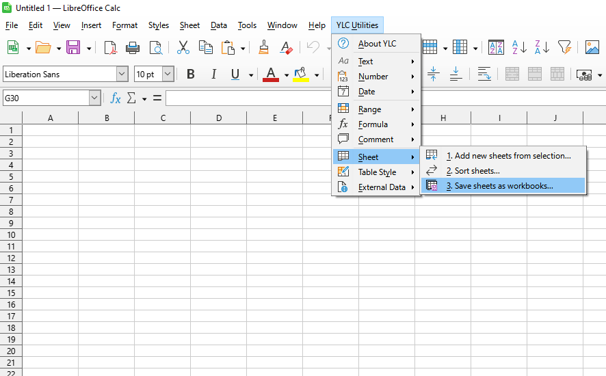606x376 pixels.
Task: Sort ascending with the A-Z icon
Action: (519, 47)
